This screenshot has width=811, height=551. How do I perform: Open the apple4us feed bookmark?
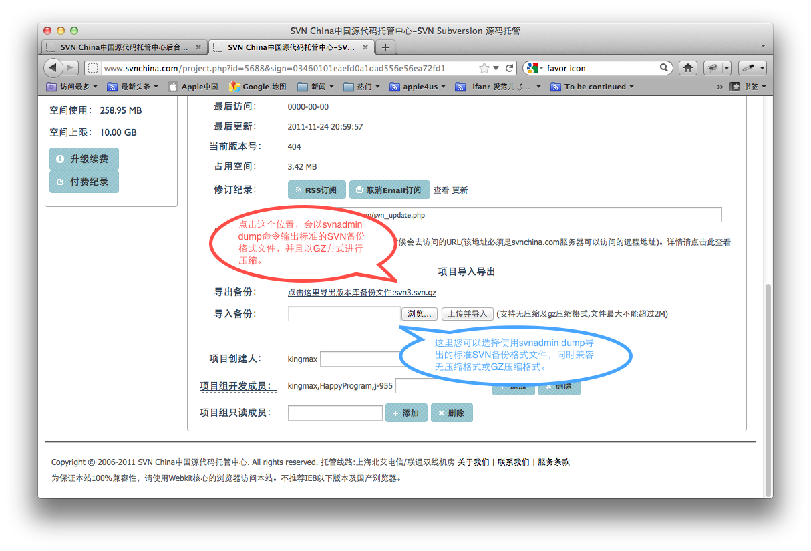pos(418,87)
